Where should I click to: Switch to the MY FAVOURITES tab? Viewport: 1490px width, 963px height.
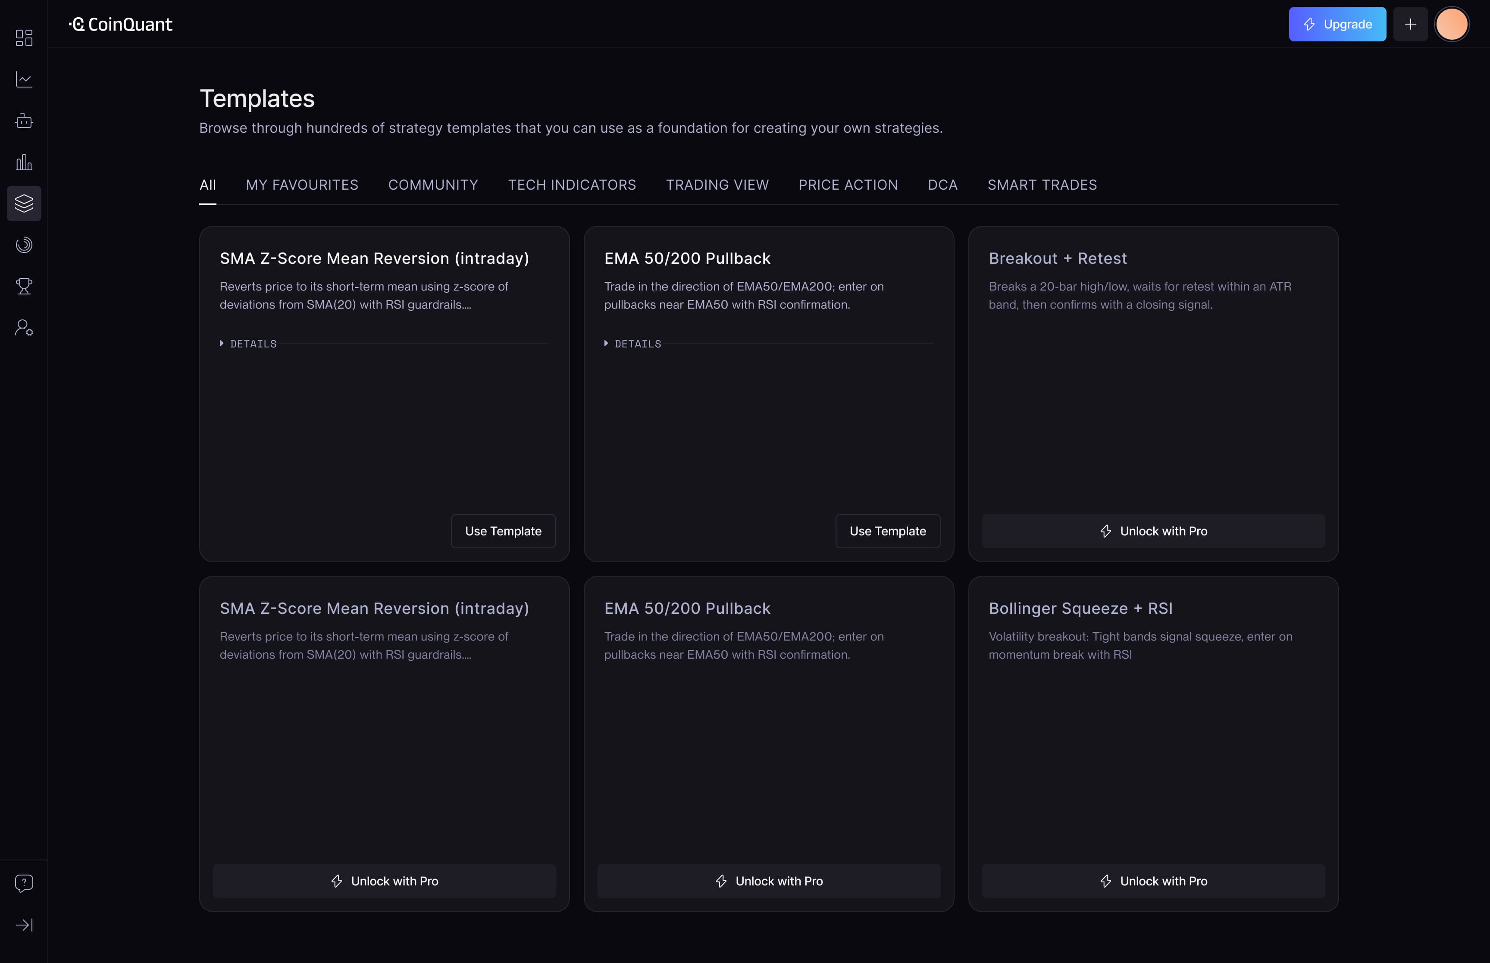[x=302, y=185]
